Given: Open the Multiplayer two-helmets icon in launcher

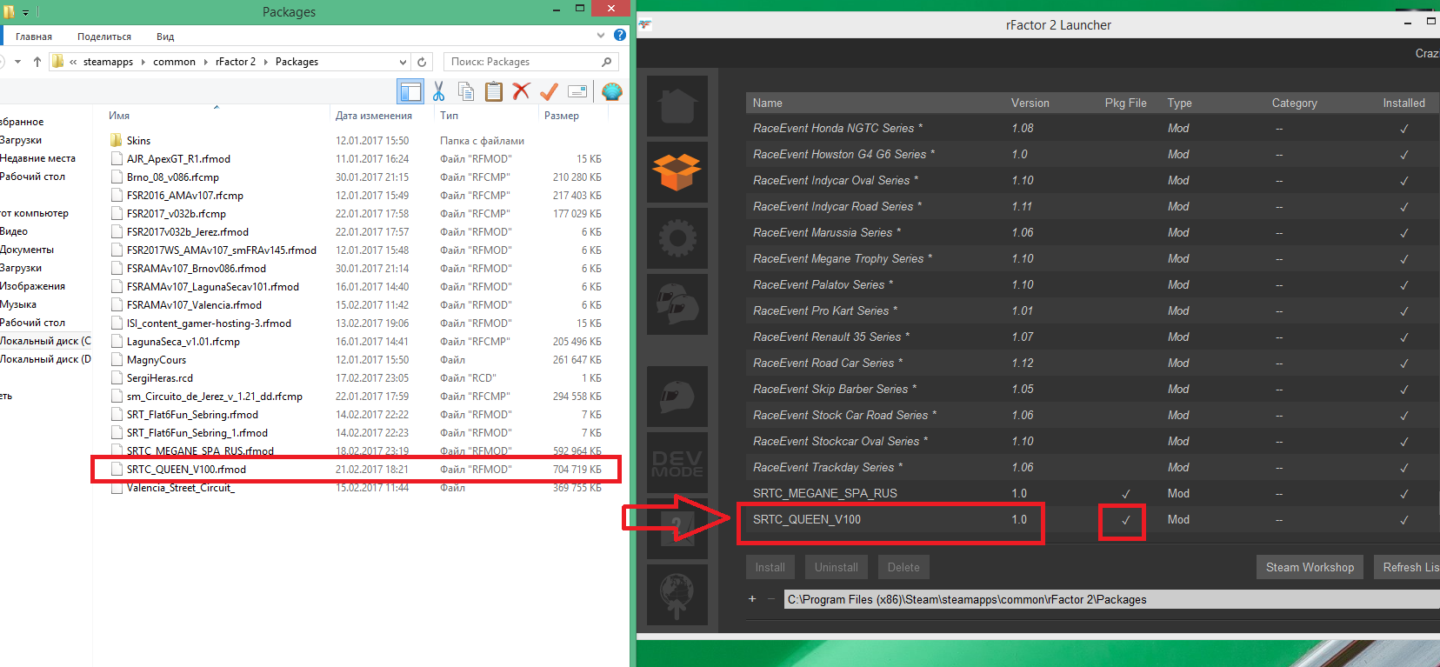Looking at the screenshot, I should [x=677, y=303].
